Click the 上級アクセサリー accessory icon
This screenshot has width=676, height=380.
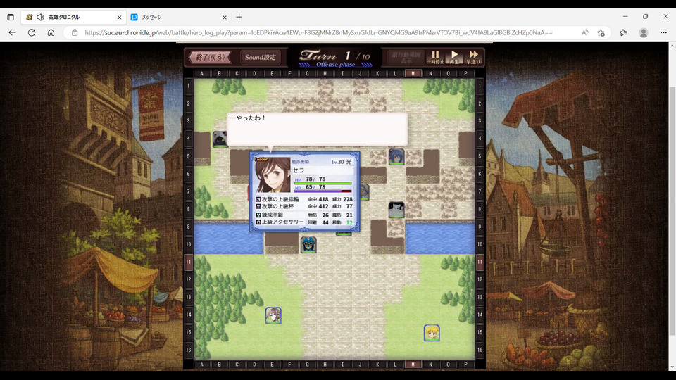(258, 222)
